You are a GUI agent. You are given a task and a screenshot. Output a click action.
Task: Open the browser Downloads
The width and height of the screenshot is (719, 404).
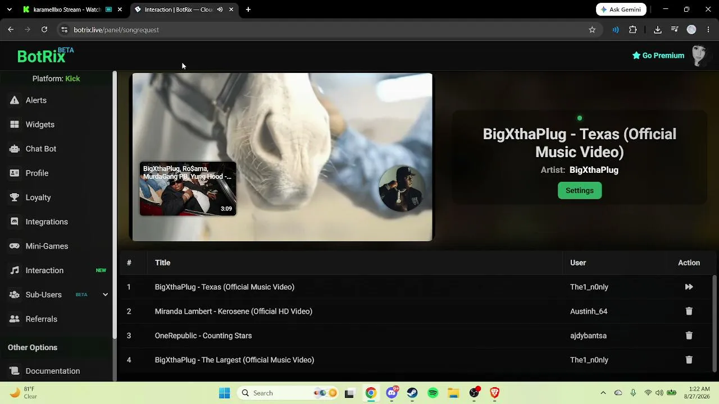[x=658, y=30]
